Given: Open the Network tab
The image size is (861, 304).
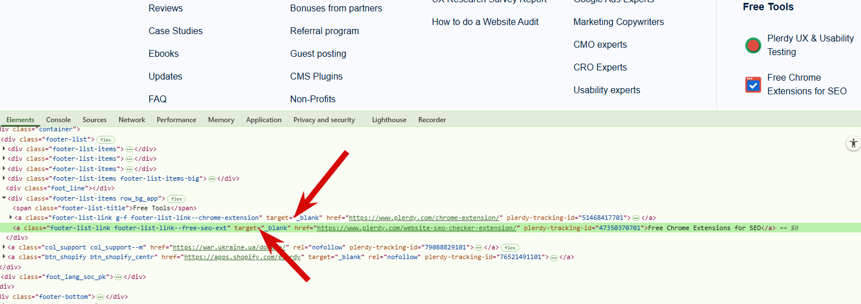Looking at the screenshot, I should tap(132, 120).
